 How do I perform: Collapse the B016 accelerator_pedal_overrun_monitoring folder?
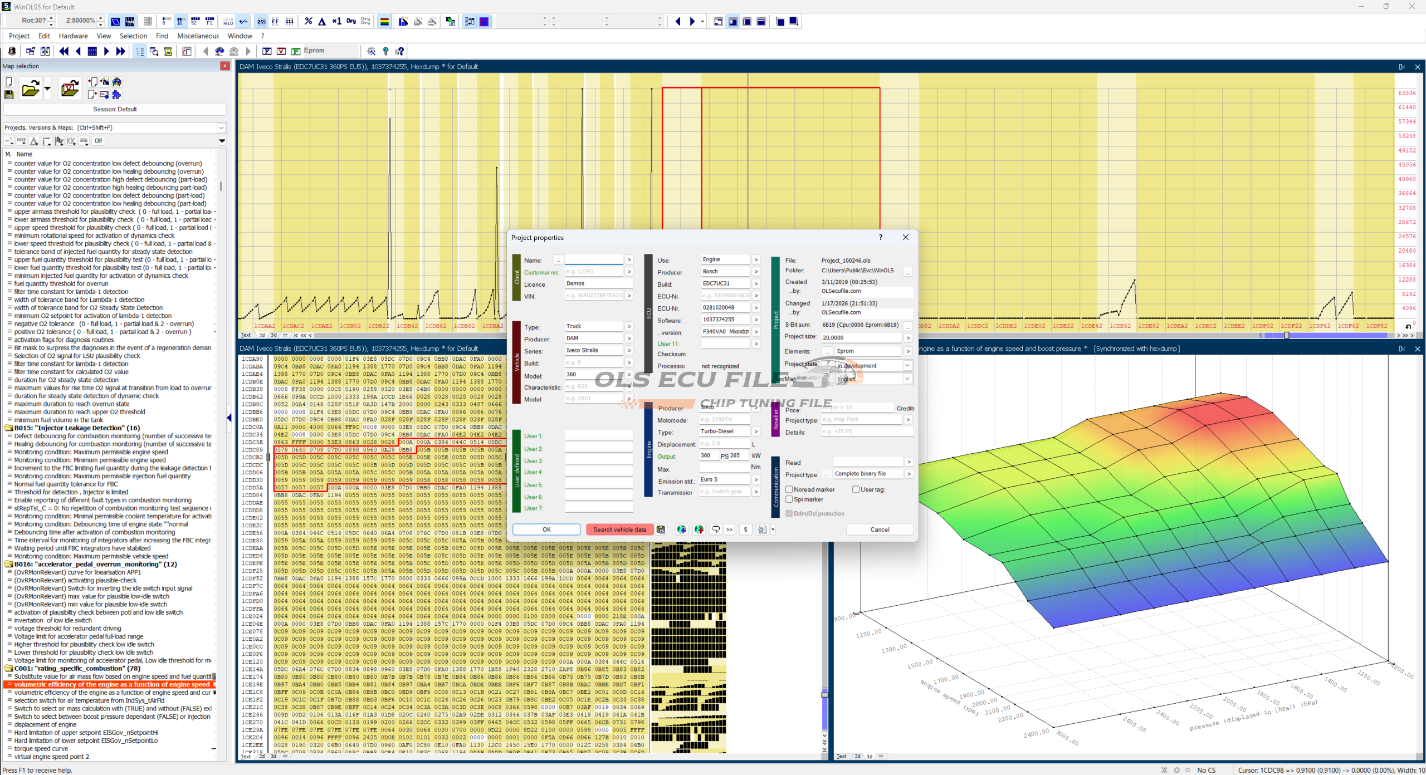tap(9, 564)
